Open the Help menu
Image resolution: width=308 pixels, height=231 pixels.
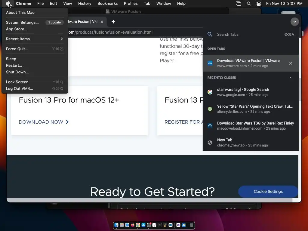pos(181,3)
